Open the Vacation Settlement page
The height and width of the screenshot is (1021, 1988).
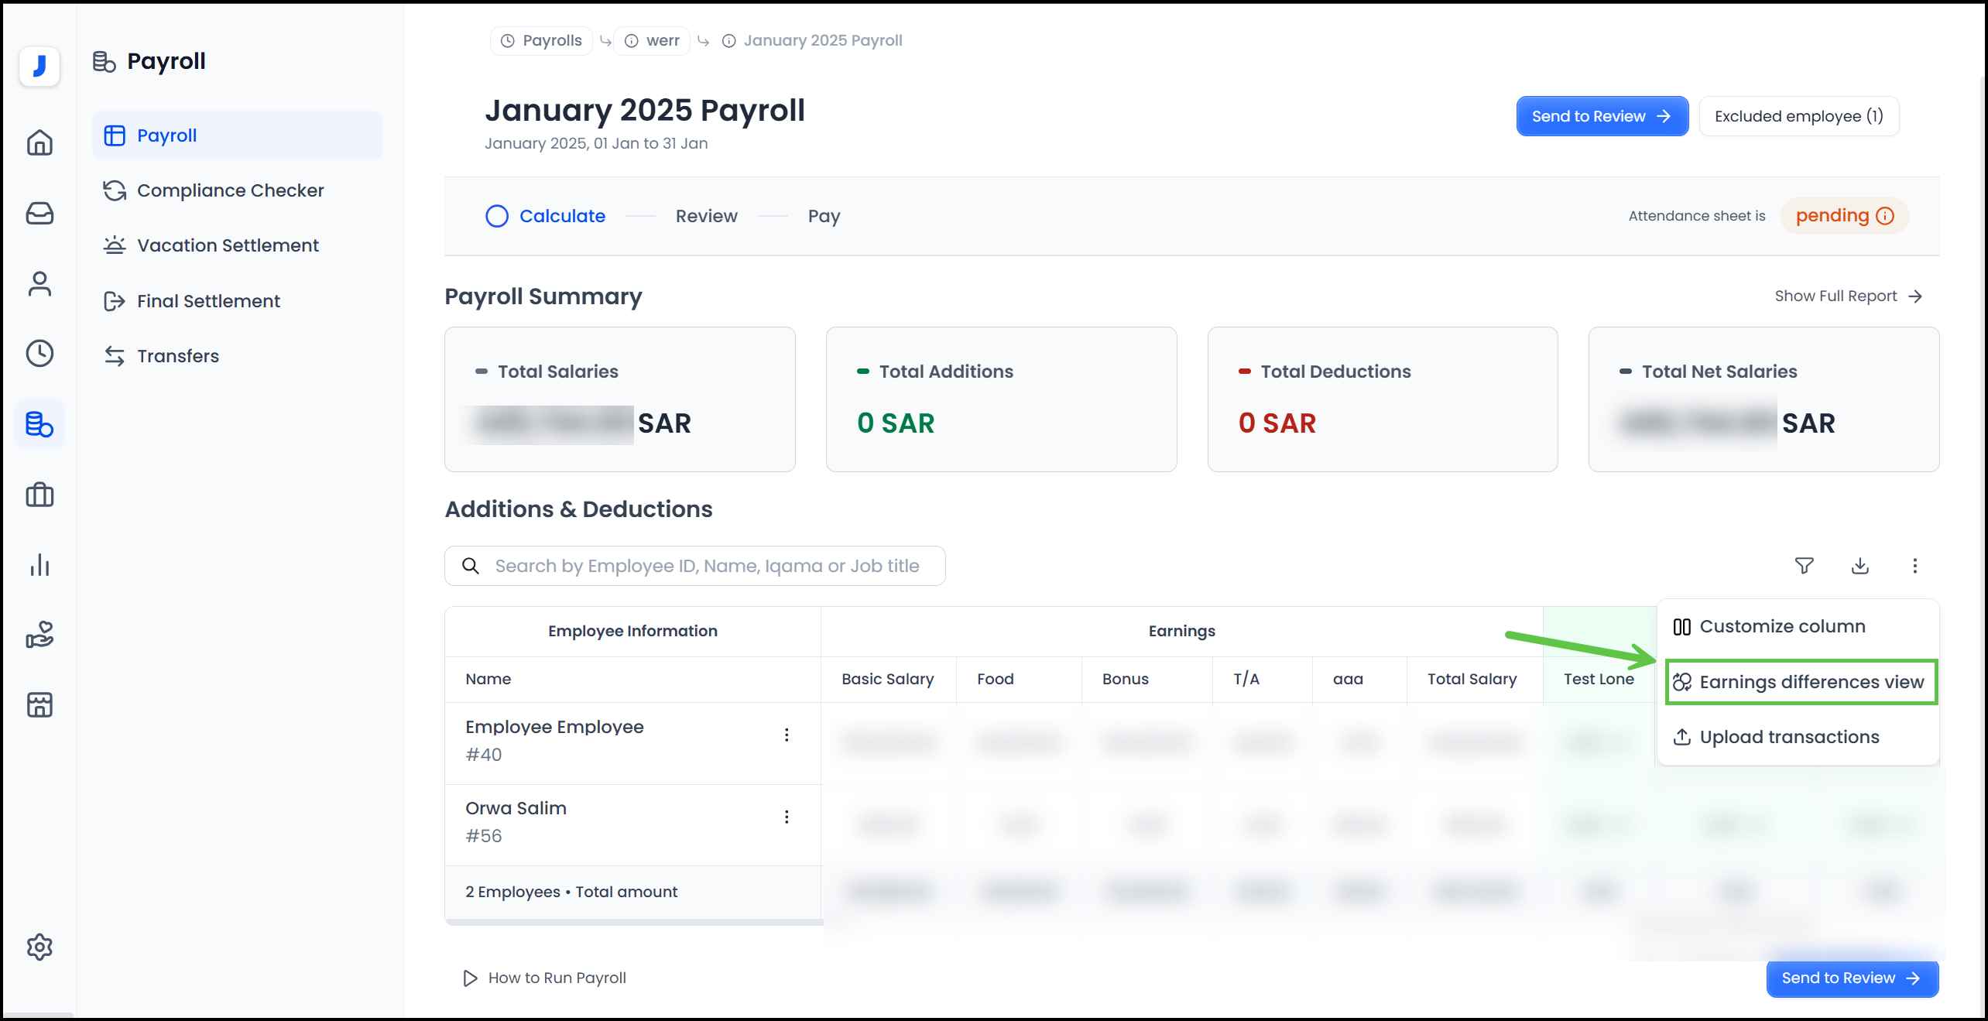pos(227,245)
